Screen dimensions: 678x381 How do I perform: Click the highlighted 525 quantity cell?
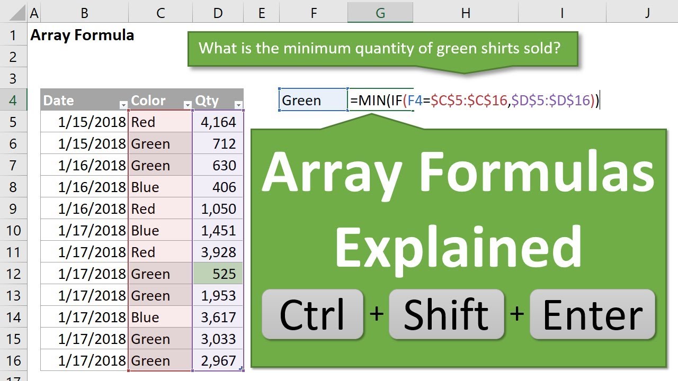click(218, 274)
